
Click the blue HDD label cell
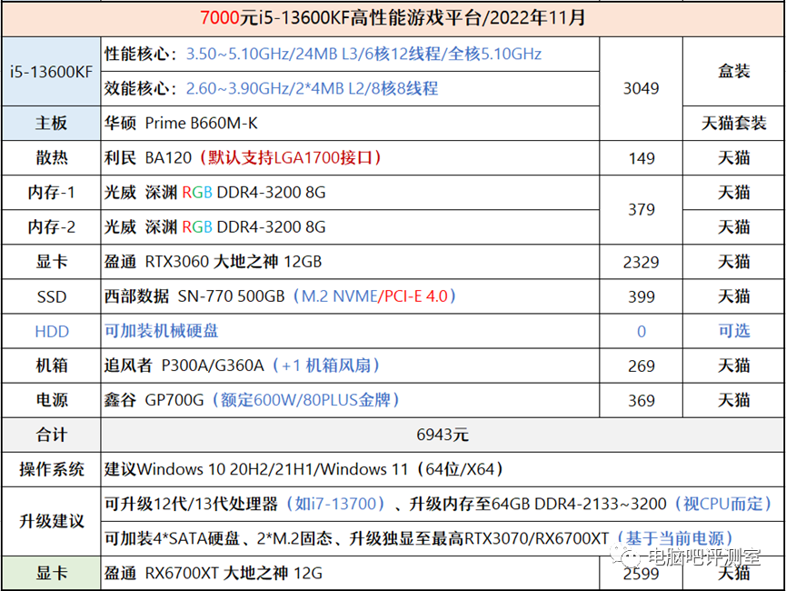51,331
